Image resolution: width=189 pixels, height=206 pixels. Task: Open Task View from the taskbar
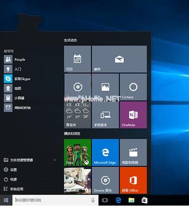pos(105,200)
